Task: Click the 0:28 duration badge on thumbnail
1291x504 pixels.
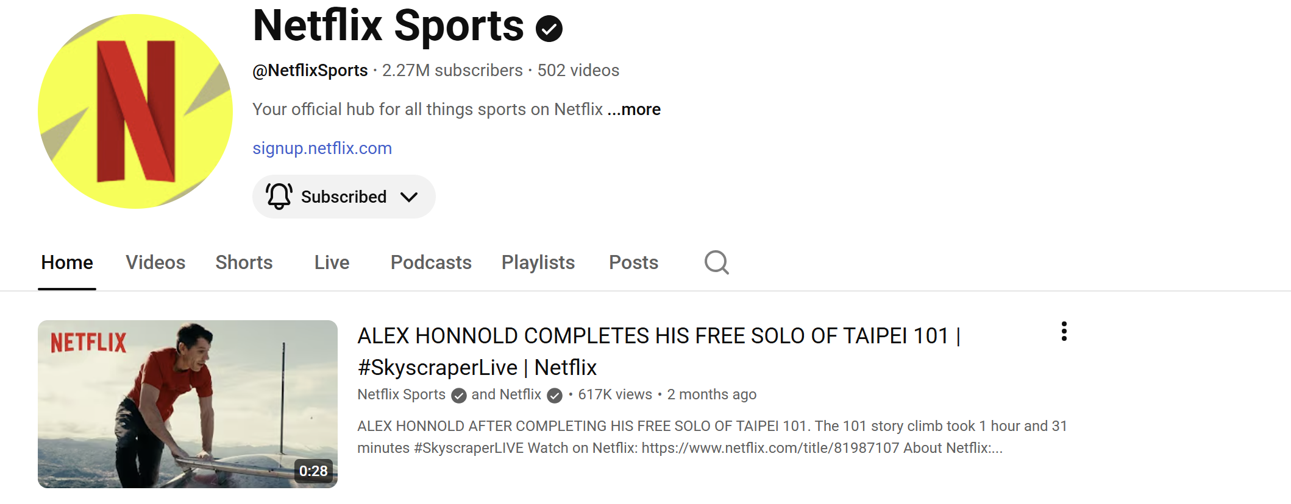Action: [313, 471]
